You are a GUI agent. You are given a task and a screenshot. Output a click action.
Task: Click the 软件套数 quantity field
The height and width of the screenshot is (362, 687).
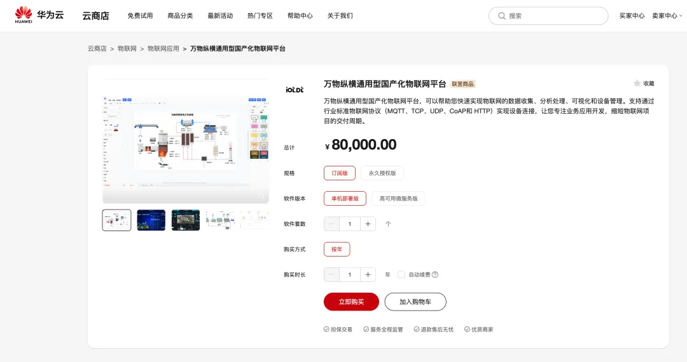click(350, 224)
